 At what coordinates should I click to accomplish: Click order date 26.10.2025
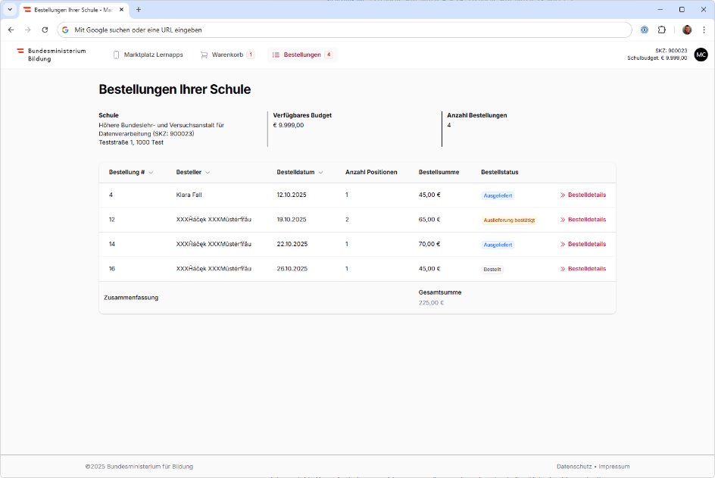tap(292, 269)
